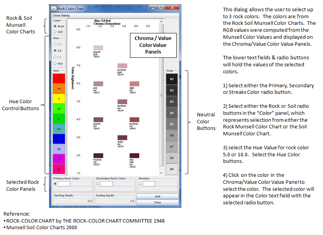Viewport: 323px width, 235px height.
Task: Select the N9 gray button
Action: click(172, 169)
